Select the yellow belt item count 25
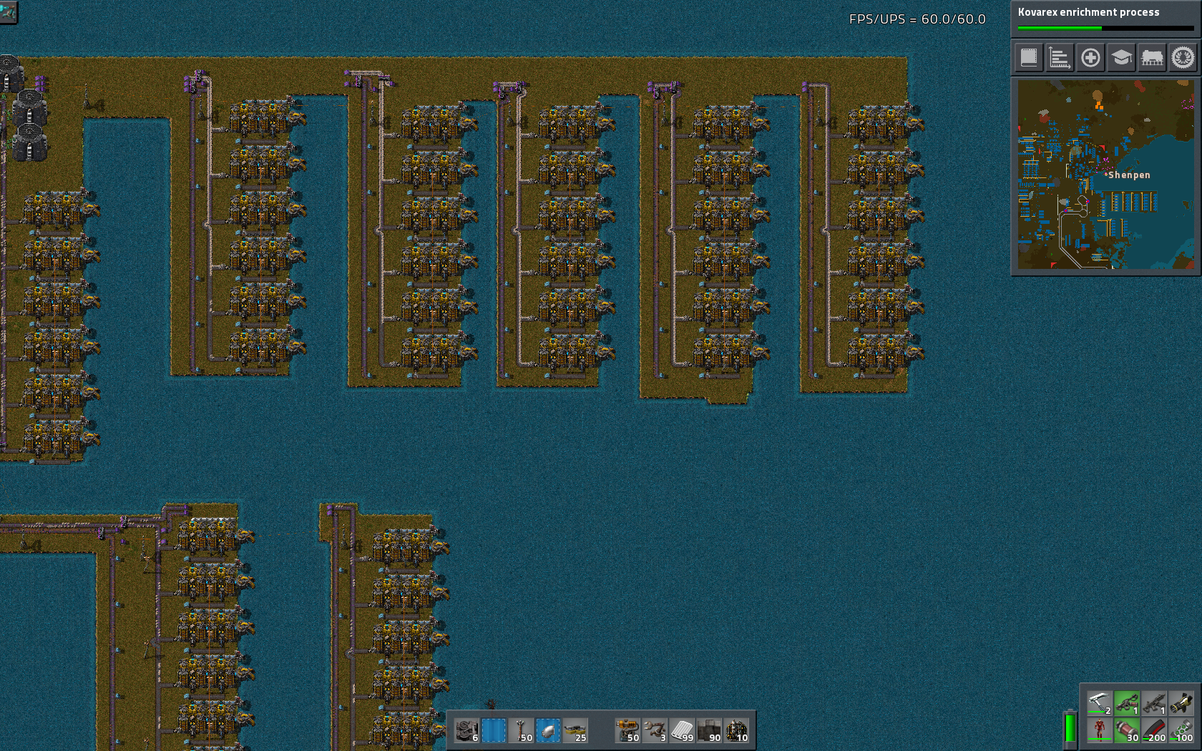The width and height of the screenshot is (1202, 751). pos(575,731)
